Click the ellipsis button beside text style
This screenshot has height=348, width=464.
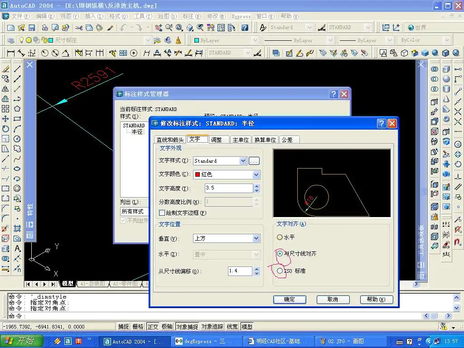[x=254, y=161]
